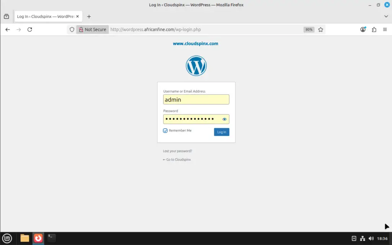Click the Not Secure padlock icon

pyautogui.click(x=82, y=29)
